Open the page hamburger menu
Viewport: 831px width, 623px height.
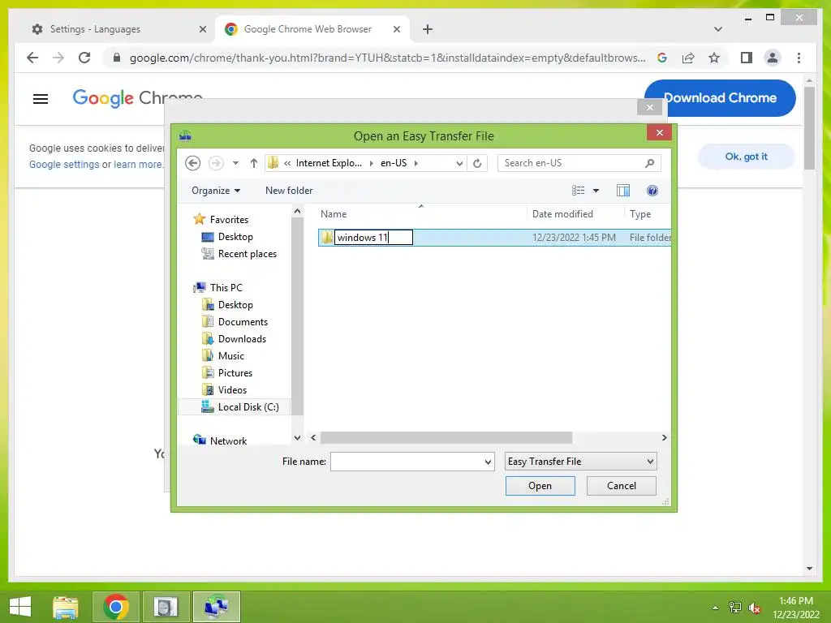coord(41,98)
